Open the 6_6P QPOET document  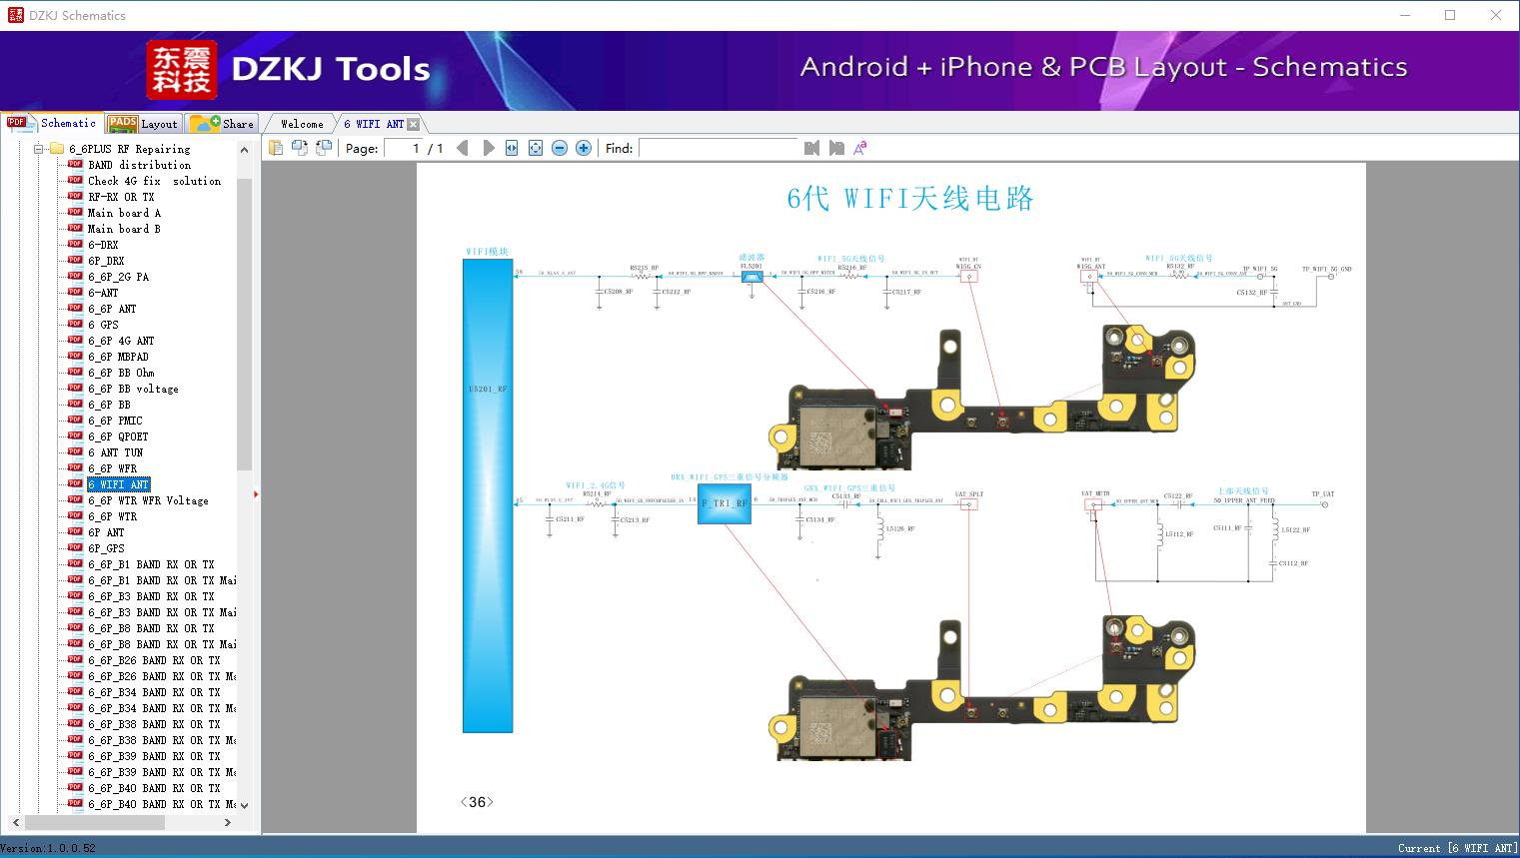(118, 436)
